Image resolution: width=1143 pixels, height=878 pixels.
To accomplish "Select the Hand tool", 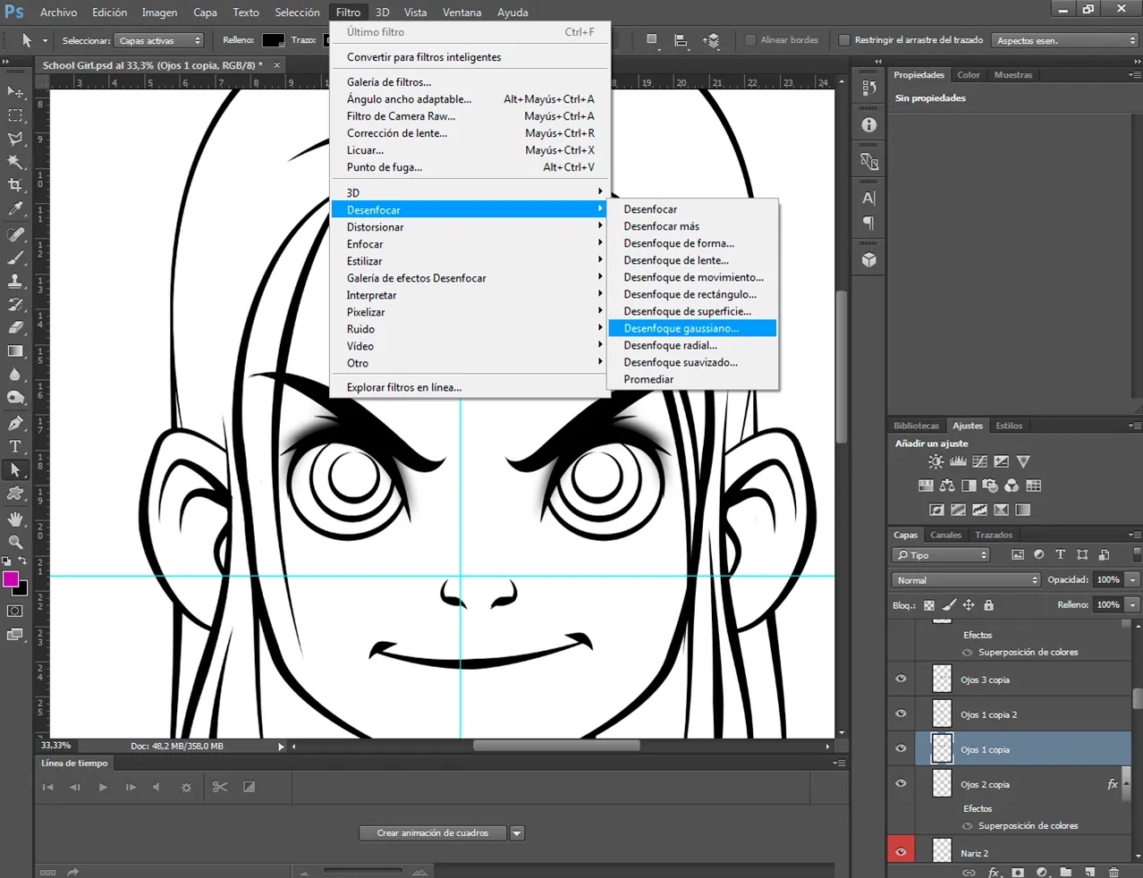I will [x=15, y=519].
